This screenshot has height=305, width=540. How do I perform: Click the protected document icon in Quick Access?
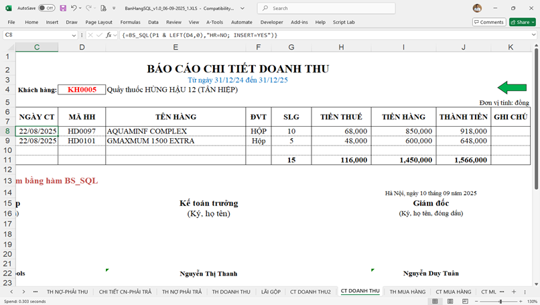[103, 8]
